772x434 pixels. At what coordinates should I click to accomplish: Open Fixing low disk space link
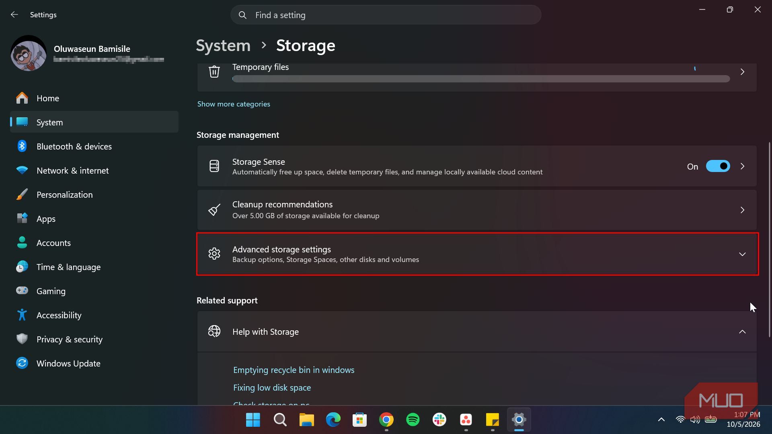tap(272, 388)
